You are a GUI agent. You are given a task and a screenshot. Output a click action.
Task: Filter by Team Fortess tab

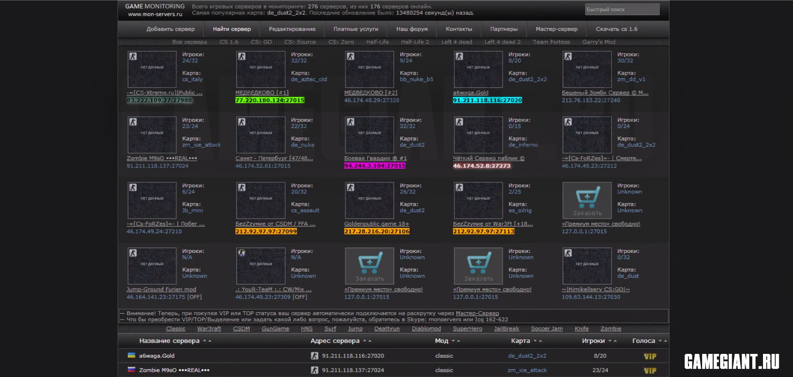(551, 42)
